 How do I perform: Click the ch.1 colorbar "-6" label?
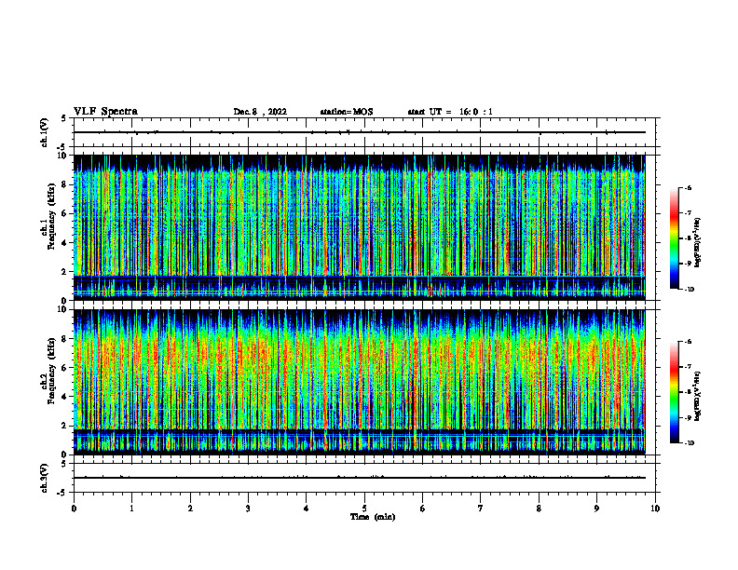[688, 187]
